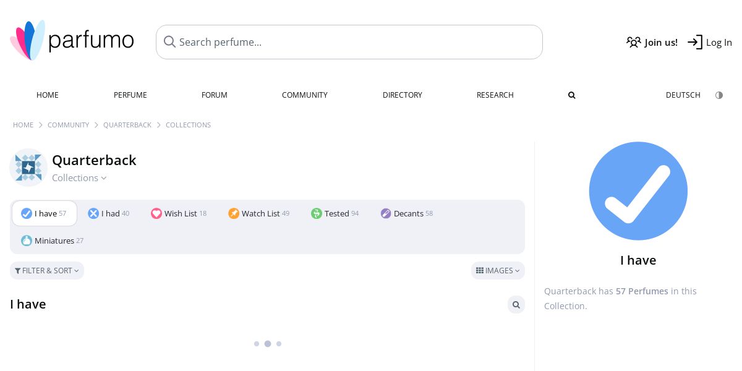Focus the Search perfume field
Viewport: 742px width, 371px height.
(349, 42)
